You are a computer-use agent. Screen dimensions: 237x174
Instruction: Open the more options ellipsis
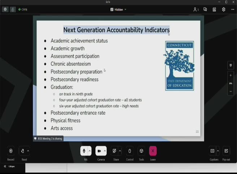[233, 9]
